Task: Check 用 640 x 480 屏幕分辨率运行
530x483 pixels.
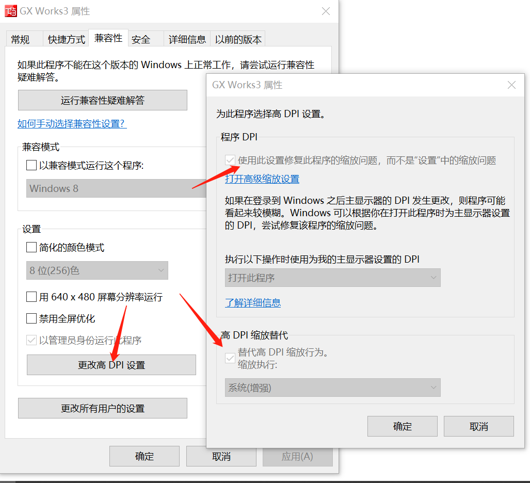Action: point(31,297)
